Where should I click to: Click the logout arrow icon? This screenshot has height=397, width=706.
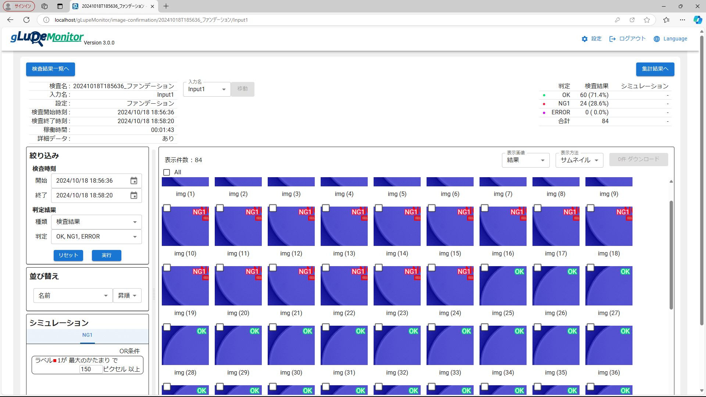[x=612, y=39]
